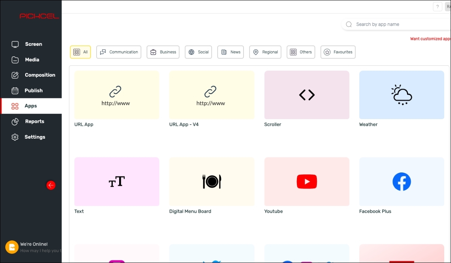The image size is (451, 263).
Task: Open the user account avatar at top right
Action: click(x=448, y=7)
